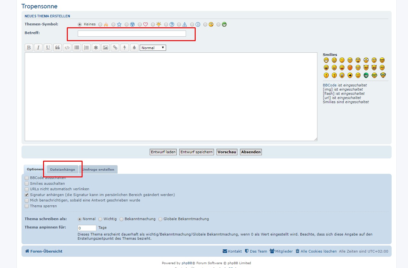Click the underline formatting icon
The height and width of the screenshot is (268, 408).
[x=48, y=48]
